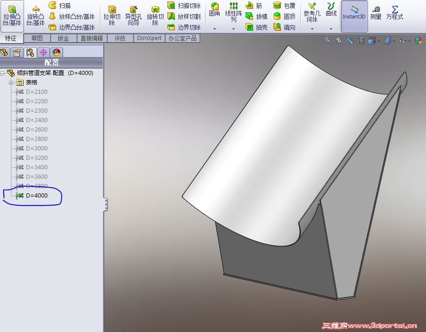The width and height of the screenshot is (426, 332).
Task: Select the Shell (抽壳) tool
Action: (256, 27)
